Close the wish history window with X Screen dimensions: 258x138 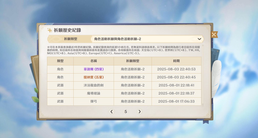214,34
